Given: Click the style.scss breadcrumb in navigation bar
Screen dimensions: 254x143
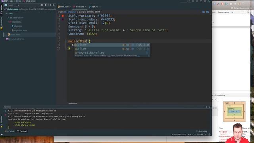Looking at the screenshot, I should [29, 1].
